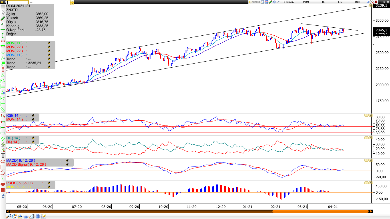390x219 pixels.
Task: Click the green pencil icon in top toolbar
Action: (x=270, y=2)
